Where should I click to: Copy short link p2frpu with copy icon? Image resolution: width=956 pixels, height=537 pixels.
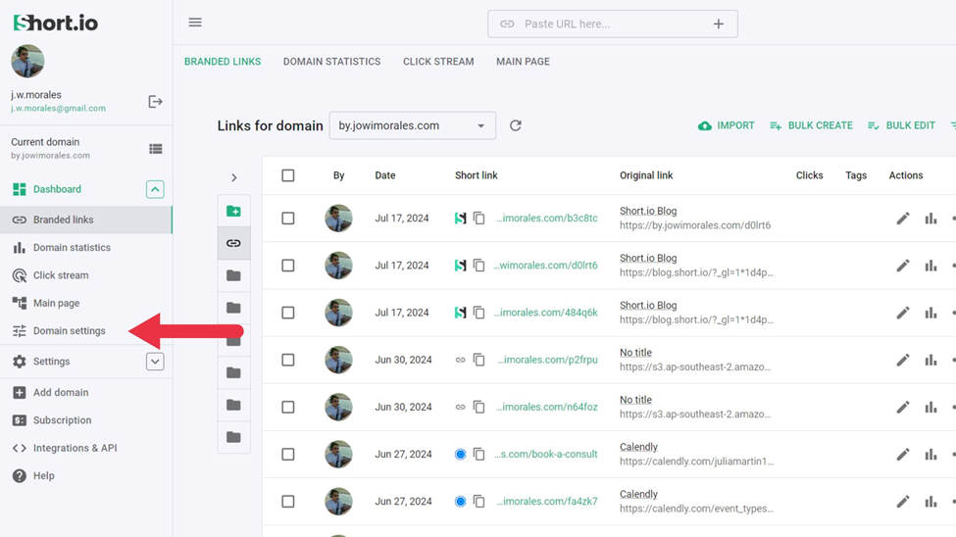point(479,360)
